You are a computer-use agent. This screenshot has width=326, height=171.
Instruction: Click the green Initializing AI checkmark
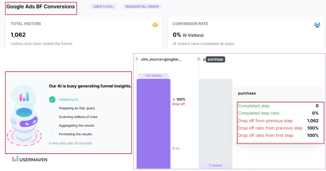(x=52, y=100)
